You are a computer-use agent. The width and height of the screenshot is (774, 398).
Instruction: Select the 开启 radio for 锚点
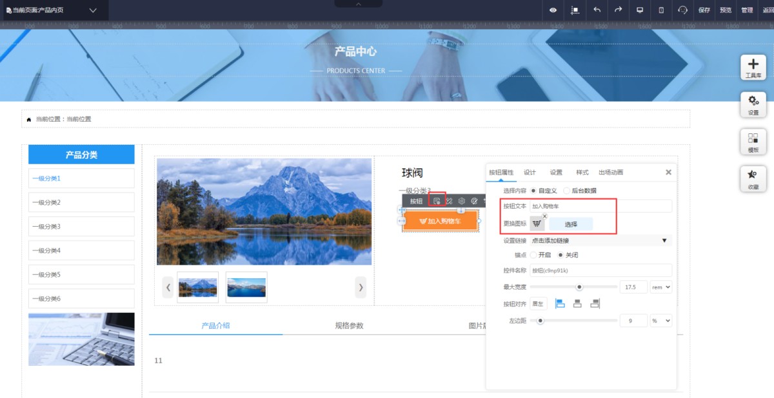click(533, 255)
